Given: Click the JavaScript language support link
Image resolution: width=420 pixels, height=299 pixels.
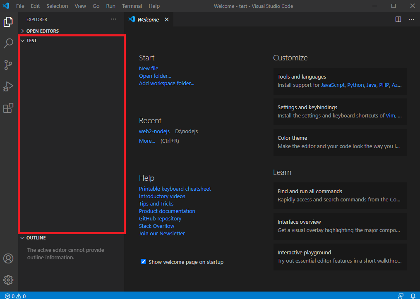Looking at the screenshot, I should click(333, 85).
